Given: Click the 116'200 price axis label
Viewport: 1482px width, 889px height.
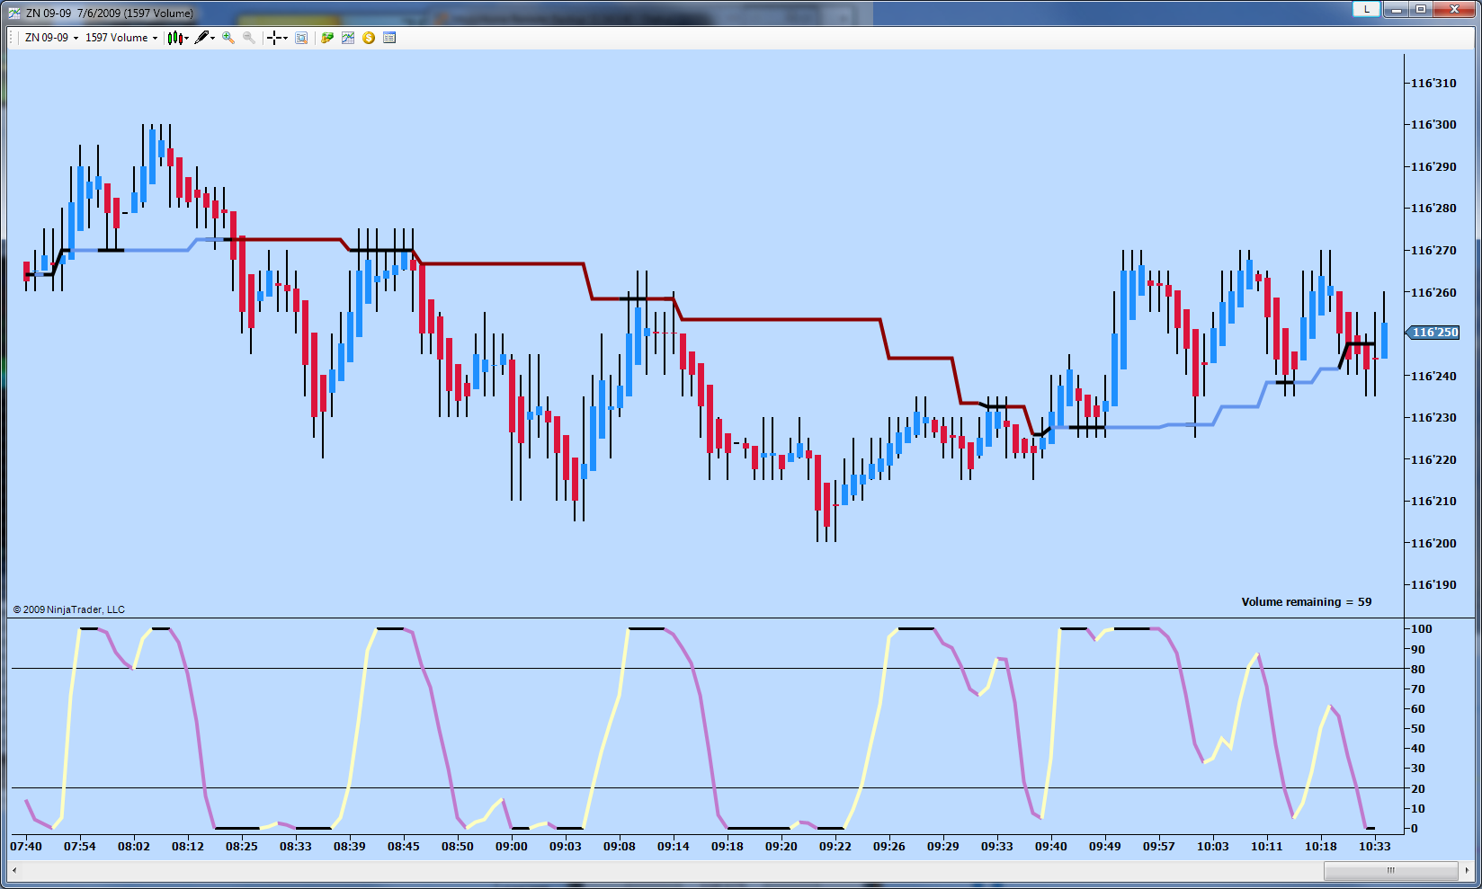Looking at the screenshot, I should (1433, 543).
